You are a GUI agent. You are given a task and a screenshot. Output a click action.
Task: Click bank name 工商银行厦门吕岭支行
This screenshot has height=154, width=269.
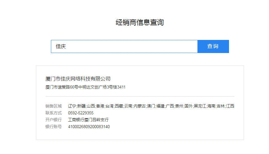[x=88, y=120]
